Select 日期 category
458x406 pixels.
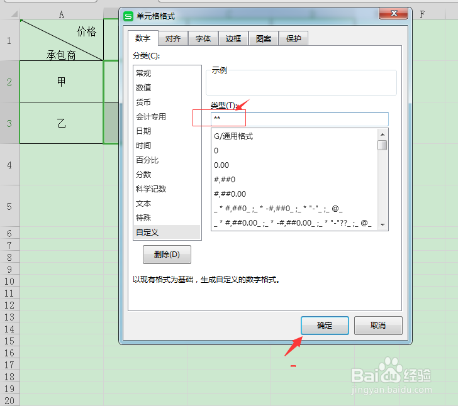[x=167, y=131]
